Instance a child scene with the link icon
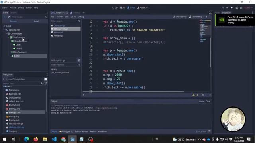 [x=9, y=17]
